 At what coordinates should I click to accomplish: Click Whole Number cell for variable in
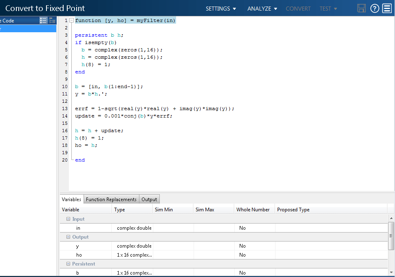254,228
